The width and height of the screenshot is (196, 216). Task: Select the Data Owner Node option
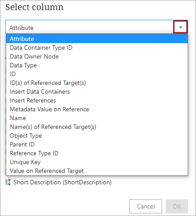97,56
